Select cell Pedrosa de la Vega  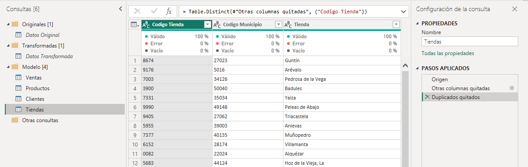342,80
